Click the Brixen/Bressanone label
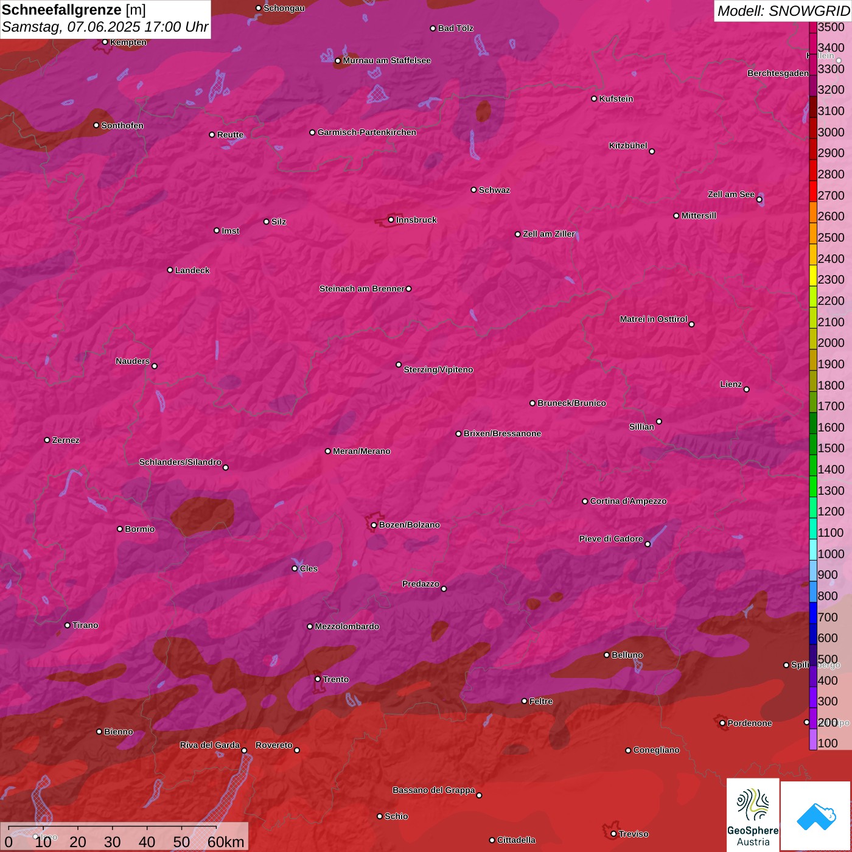This screenshot has height=852, width=852. (502, 433)
